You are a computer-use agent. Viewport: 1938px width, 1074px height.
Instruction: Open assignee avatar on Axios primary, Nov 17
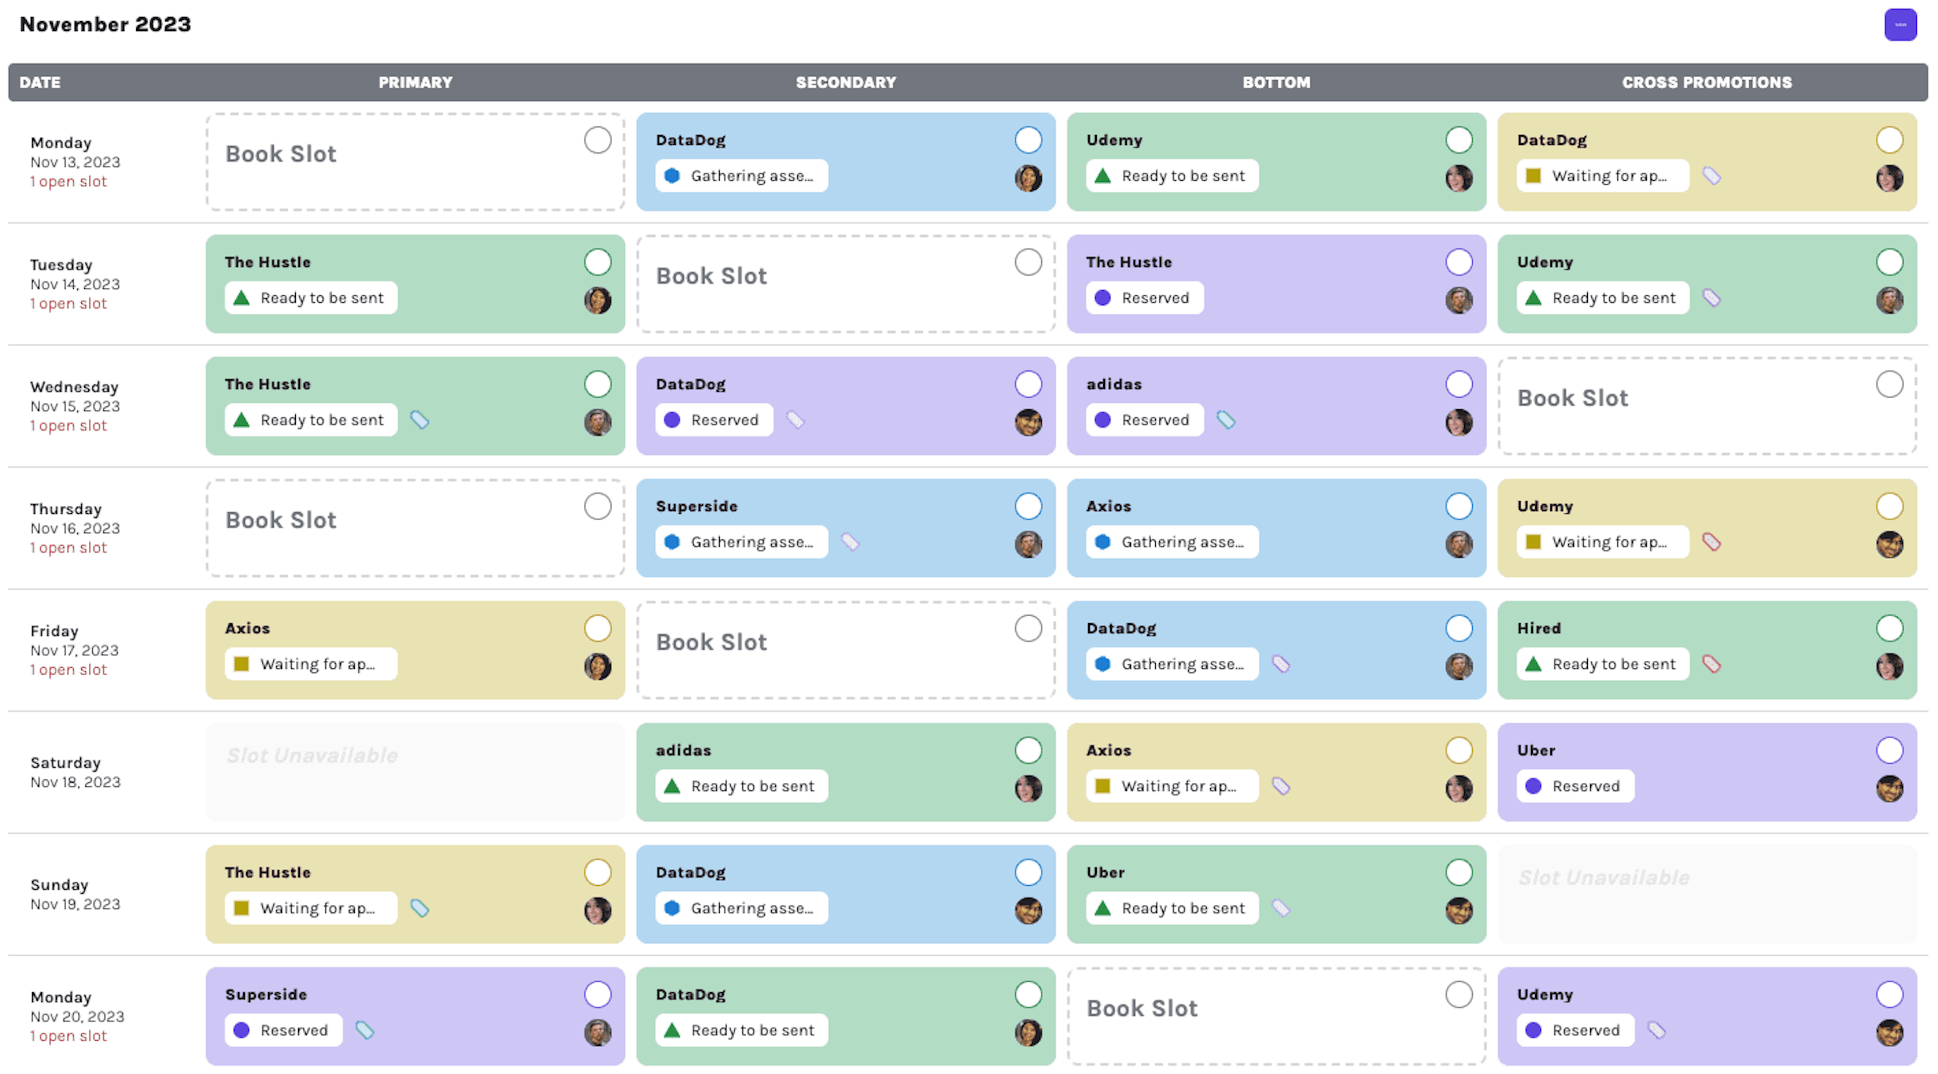598,666
